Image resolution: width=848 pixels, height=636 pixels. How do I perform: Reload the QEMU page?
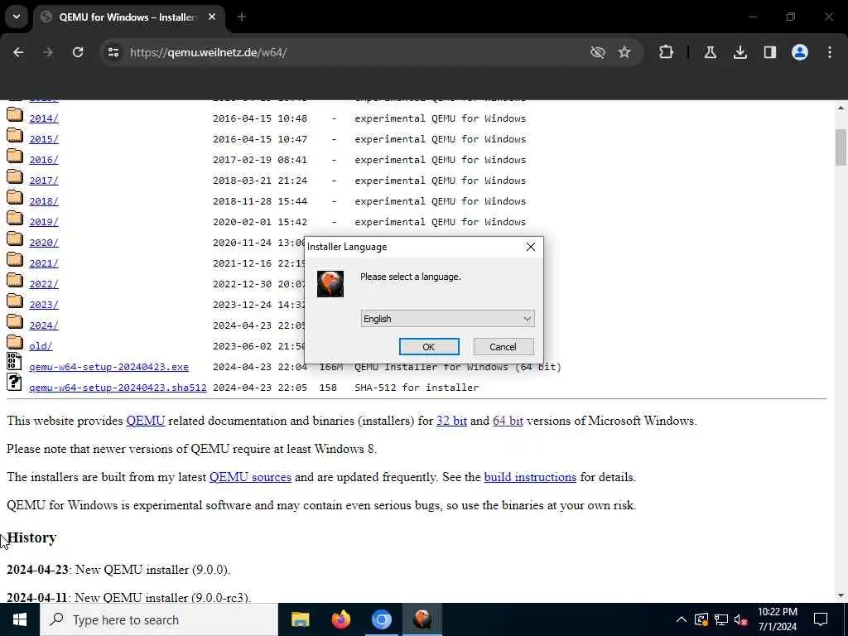(78, 52)
